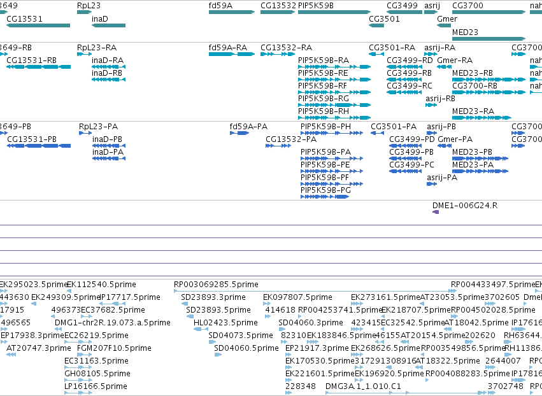Viewport: 542px width, 396px height.
Task: Click the CG13532-PA protein label
Action: (291, 139)
